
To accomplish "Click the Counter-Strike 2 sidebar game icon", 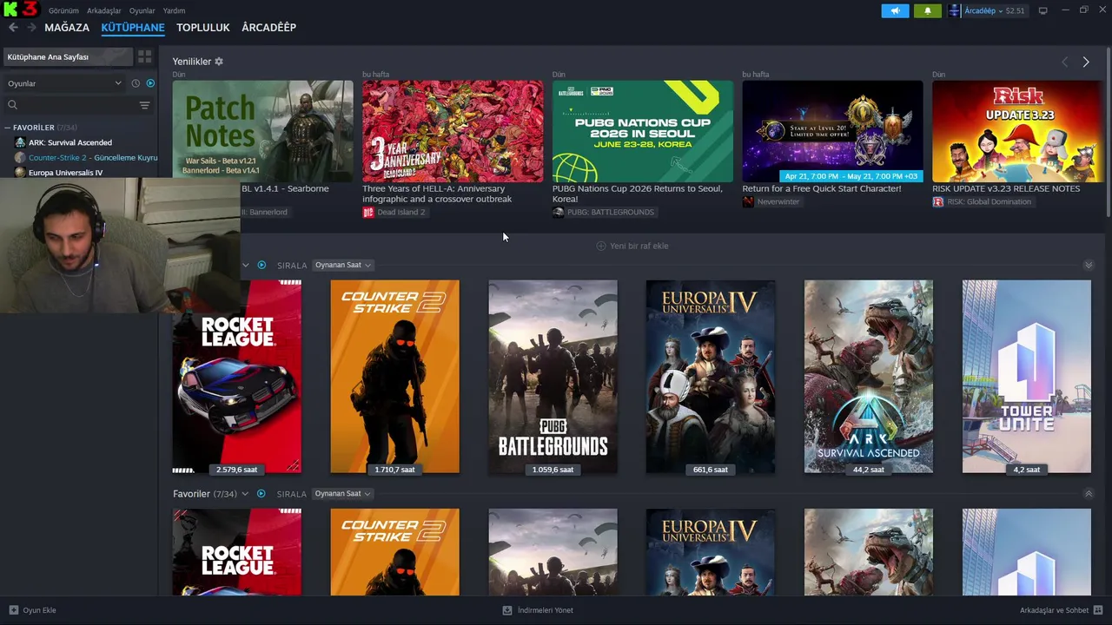I will click(20, 158).
